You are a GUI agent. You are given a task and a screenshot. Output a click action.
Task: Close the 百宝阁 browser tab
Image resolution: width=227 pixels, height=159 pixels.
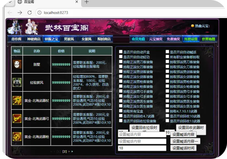click(x=77, y=2)
